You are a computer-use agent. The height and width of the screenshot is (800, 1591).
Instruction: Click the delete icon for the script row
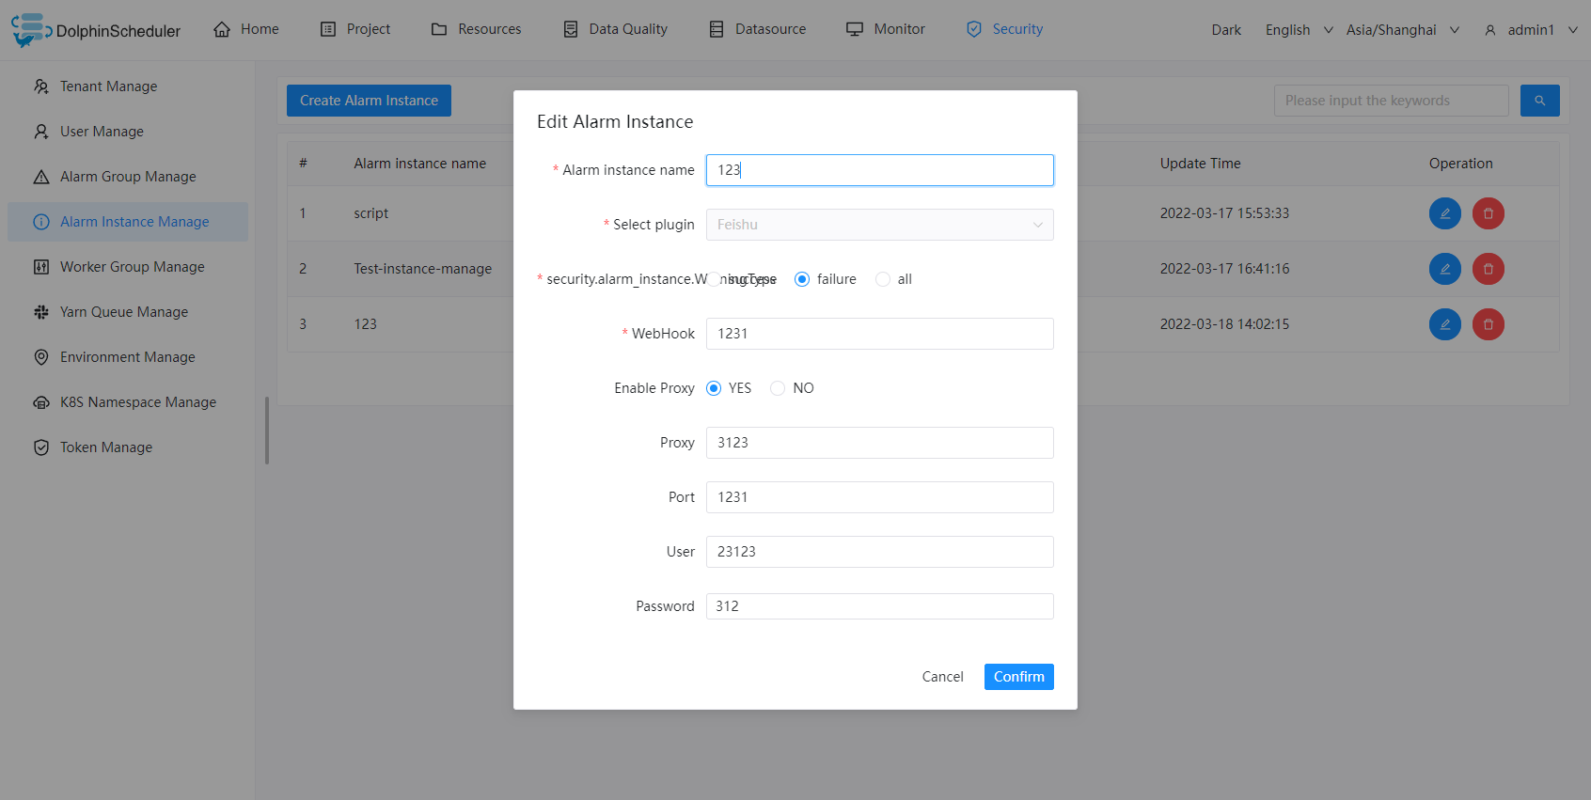pos(1488,213)
